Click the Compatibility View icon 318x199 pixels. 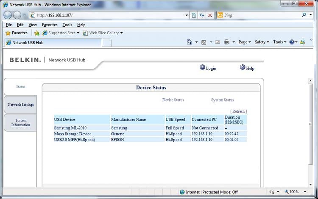click(194, 15)
